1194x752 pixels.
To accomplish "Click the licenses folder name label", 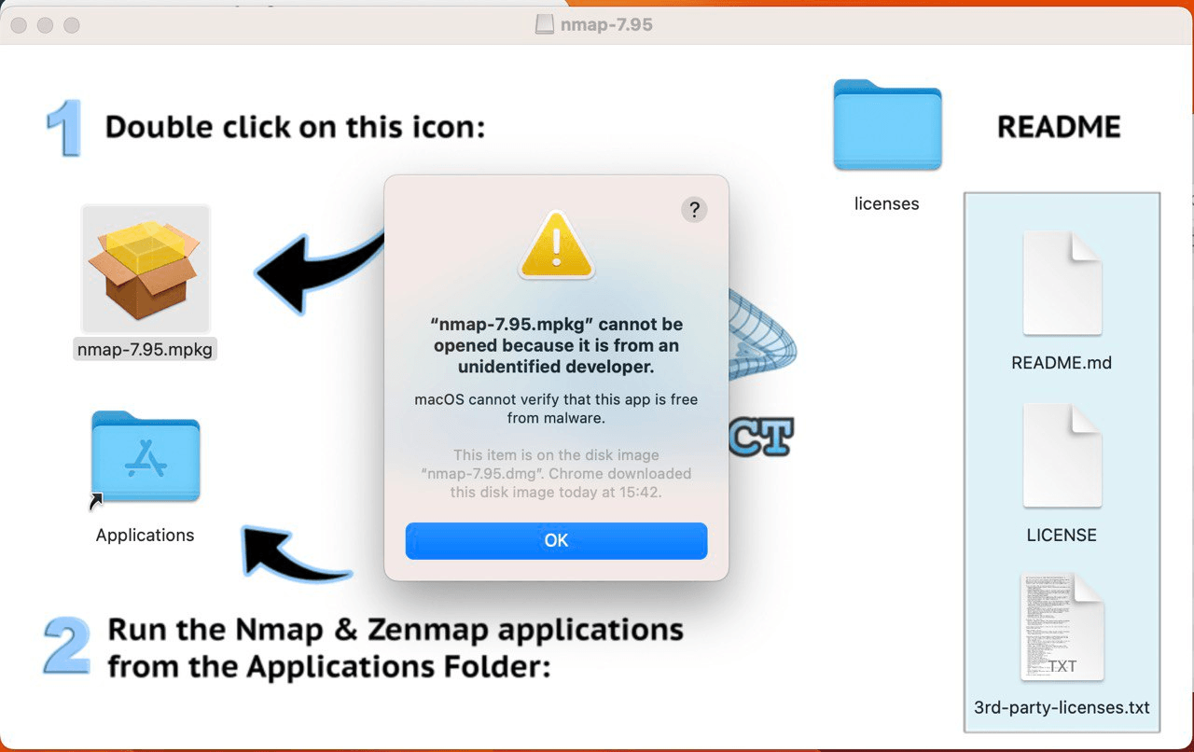I will (886, 203).
